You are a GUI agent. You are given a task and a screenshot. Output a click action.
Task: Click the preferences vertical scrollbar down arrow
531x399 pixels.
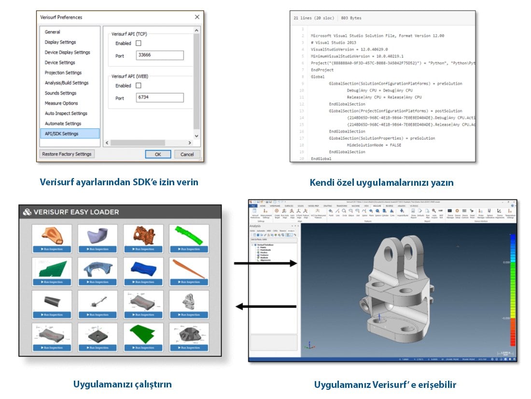coord(196,136)
